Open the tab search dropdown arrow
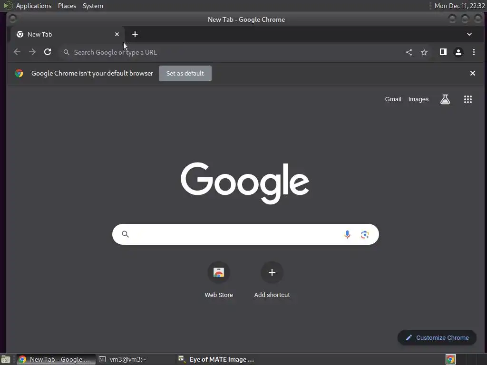The height and width of the screenshot is (365, 487). 469,34
